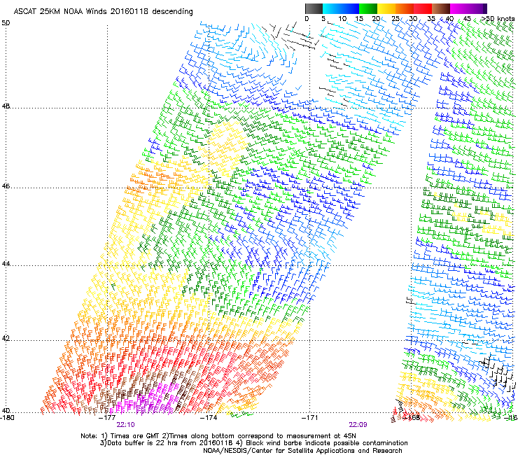Viewport: 518px width, 455px height.
Task: Click the purple swath time '22:10'
Action: 125,425
